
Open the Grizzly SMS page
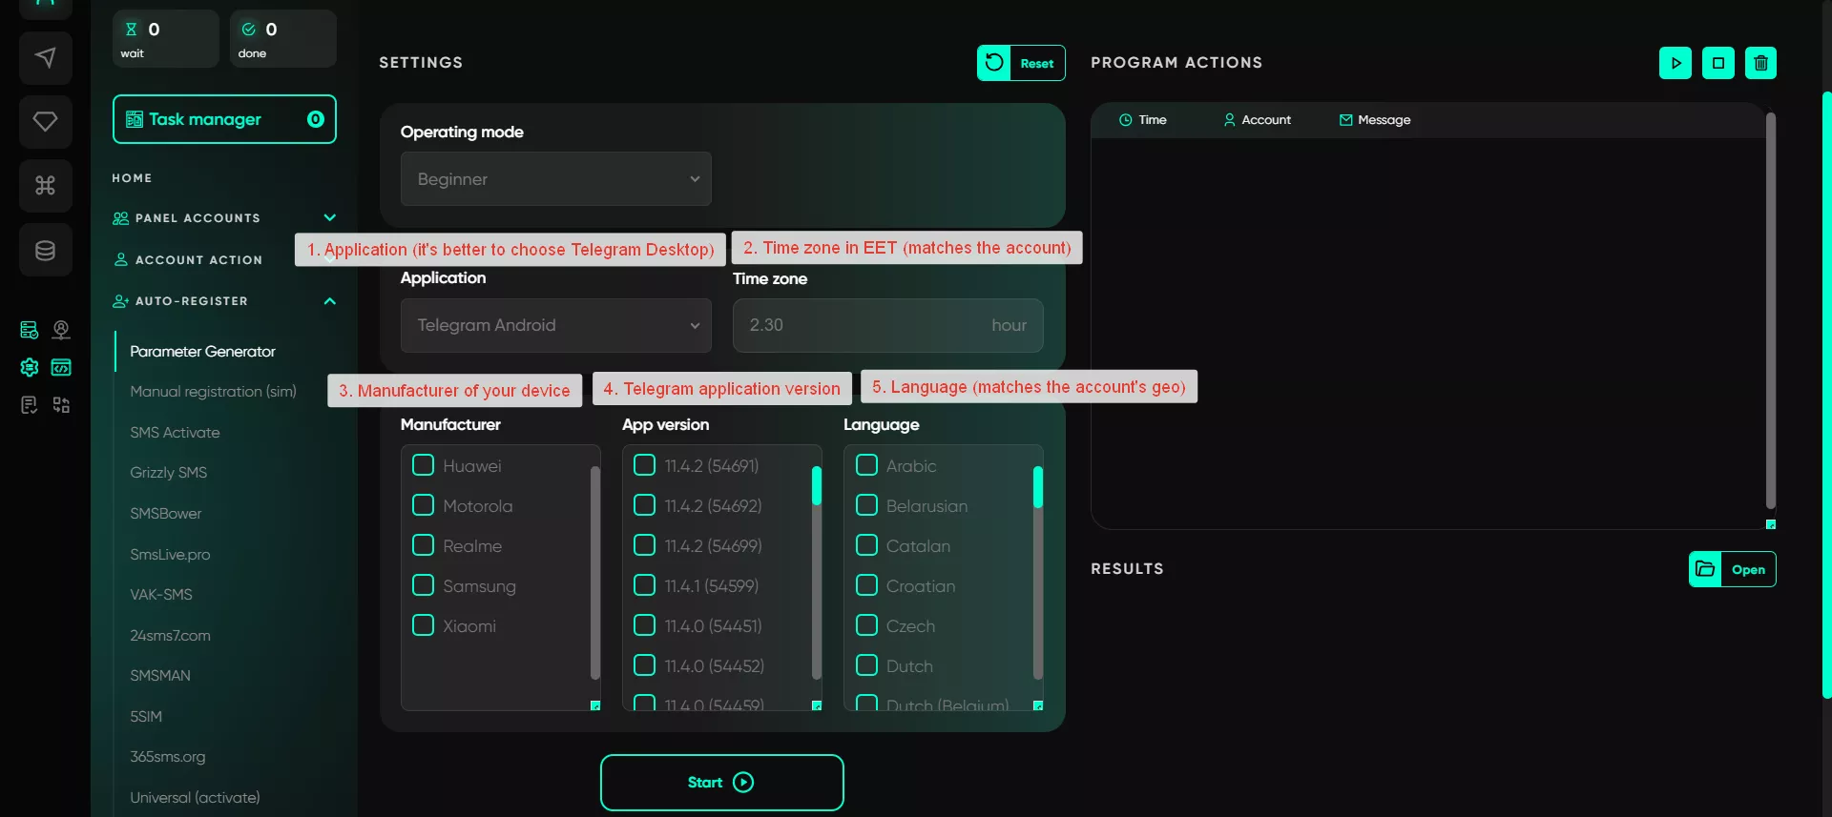pos(169,473)
